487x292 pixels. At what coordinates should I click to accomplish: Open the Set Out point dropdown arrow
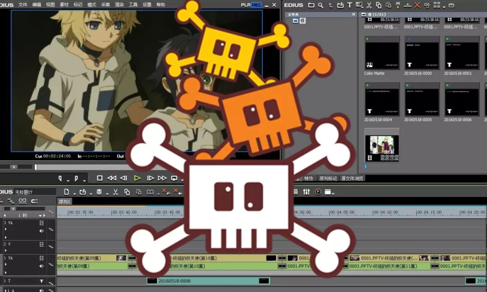point(84,180)
